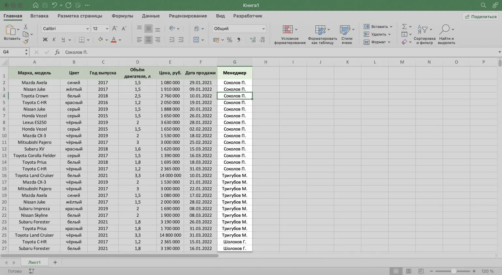
Task: Select cell with Toyota Land Cruiser in row 16
Action: 34,175
